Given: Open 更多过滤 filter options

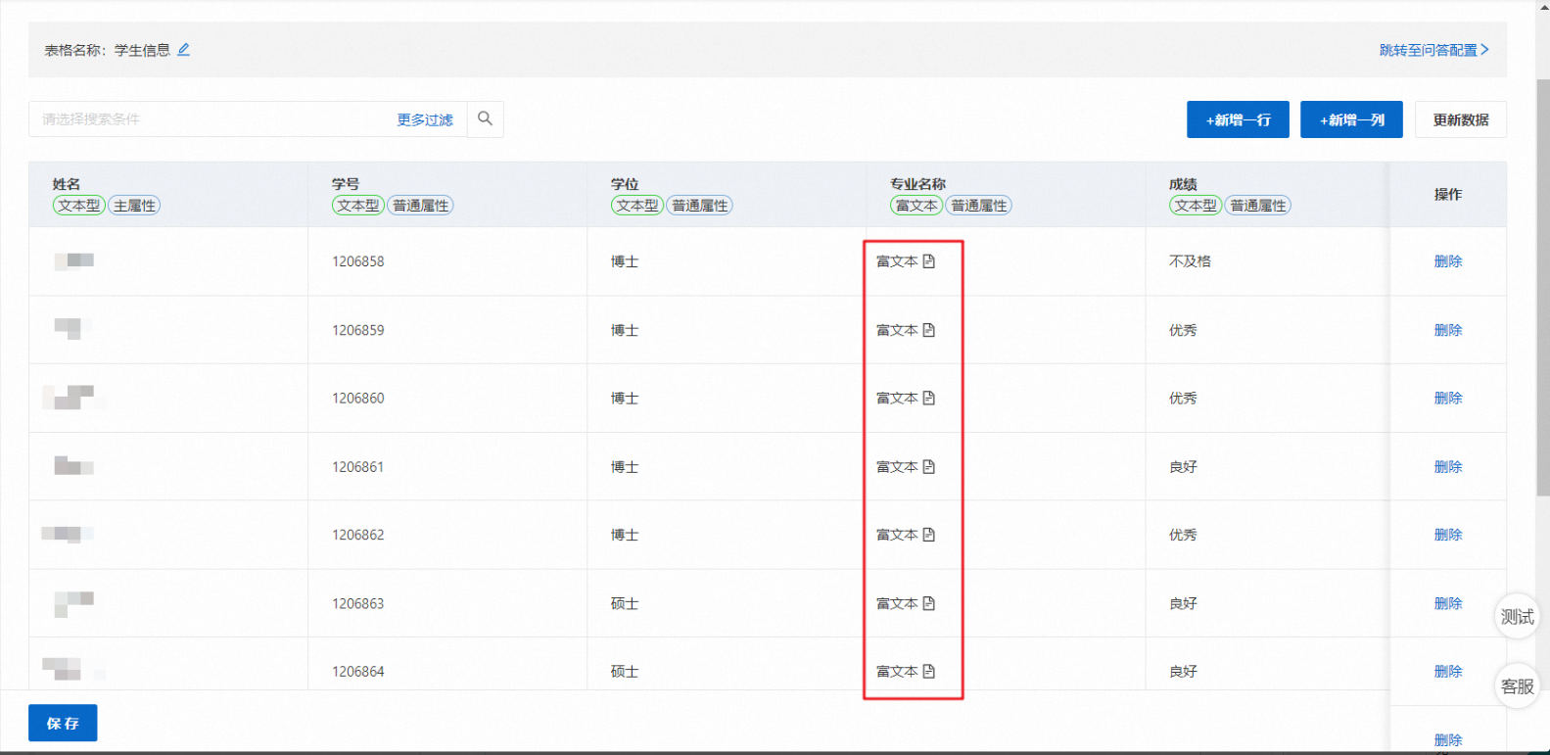Looking at the screenshot, I should click(x=425, y=119).
